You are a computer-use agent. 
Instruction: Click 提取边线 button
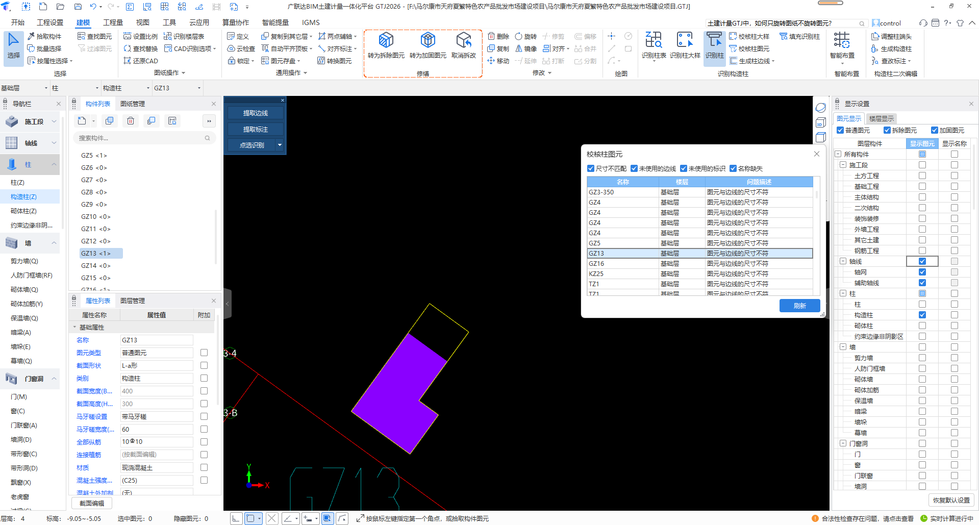255,113
